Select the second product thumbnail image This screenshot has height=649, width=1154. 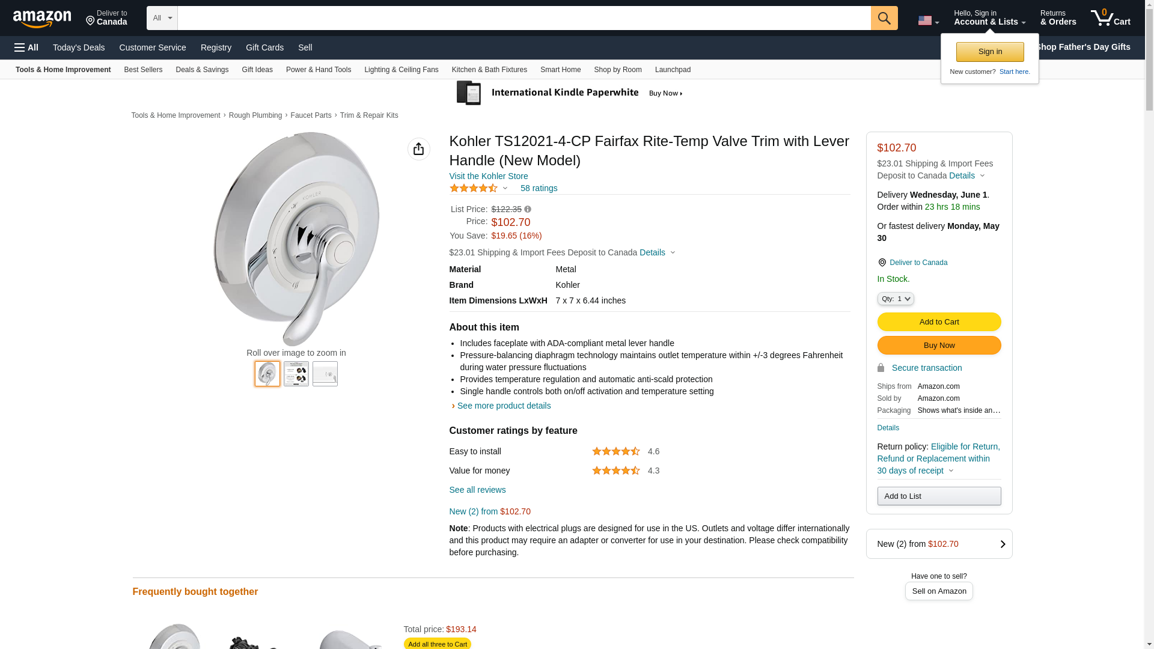[x=296, y=374]
